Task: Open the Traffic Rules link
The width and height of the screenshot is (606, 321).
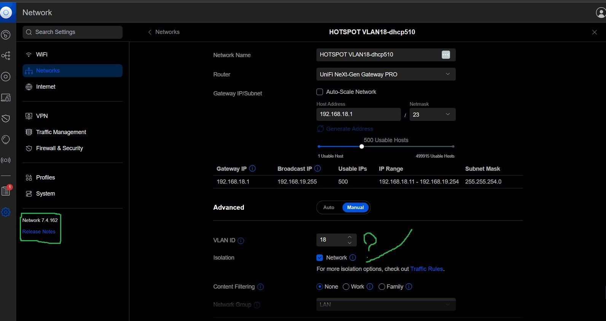Action: [x=426, y=269]
